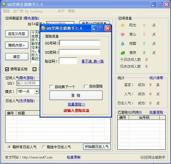Click the 自定义内容 button

click(x=17, y=34)
